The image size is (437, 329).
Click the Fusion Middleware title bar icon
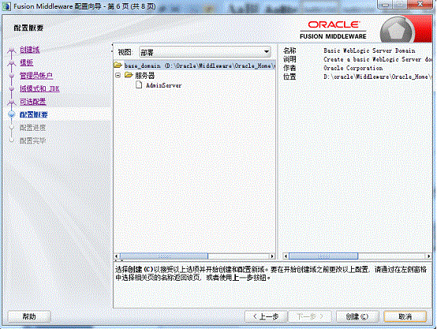point(6,6)
